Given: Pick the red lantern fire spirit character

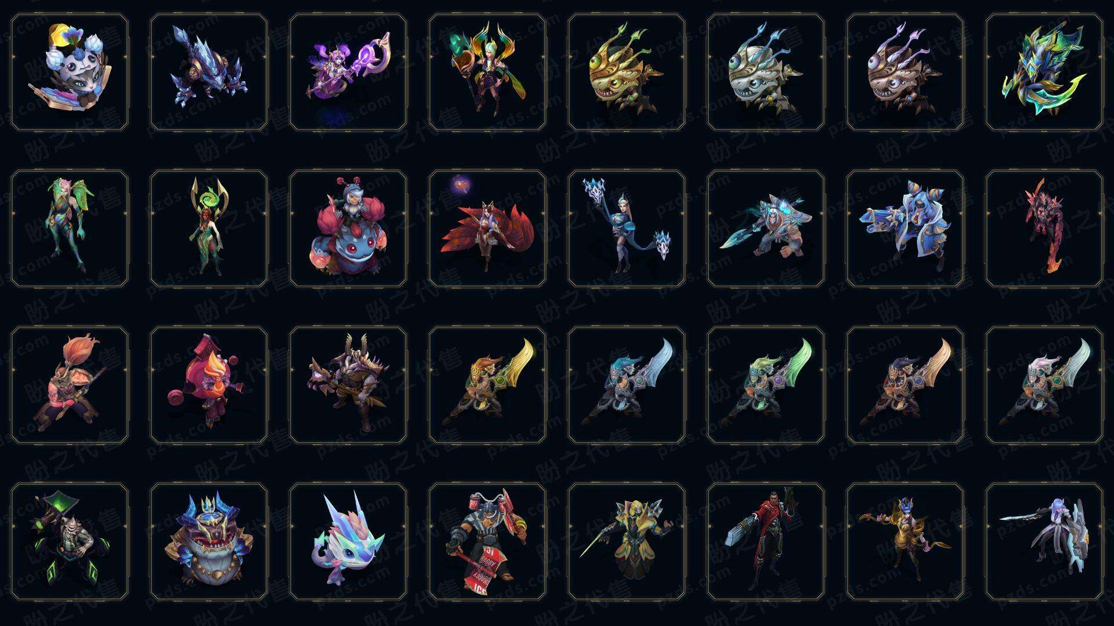Looking at the screenshot, I should tap(209, 385).
